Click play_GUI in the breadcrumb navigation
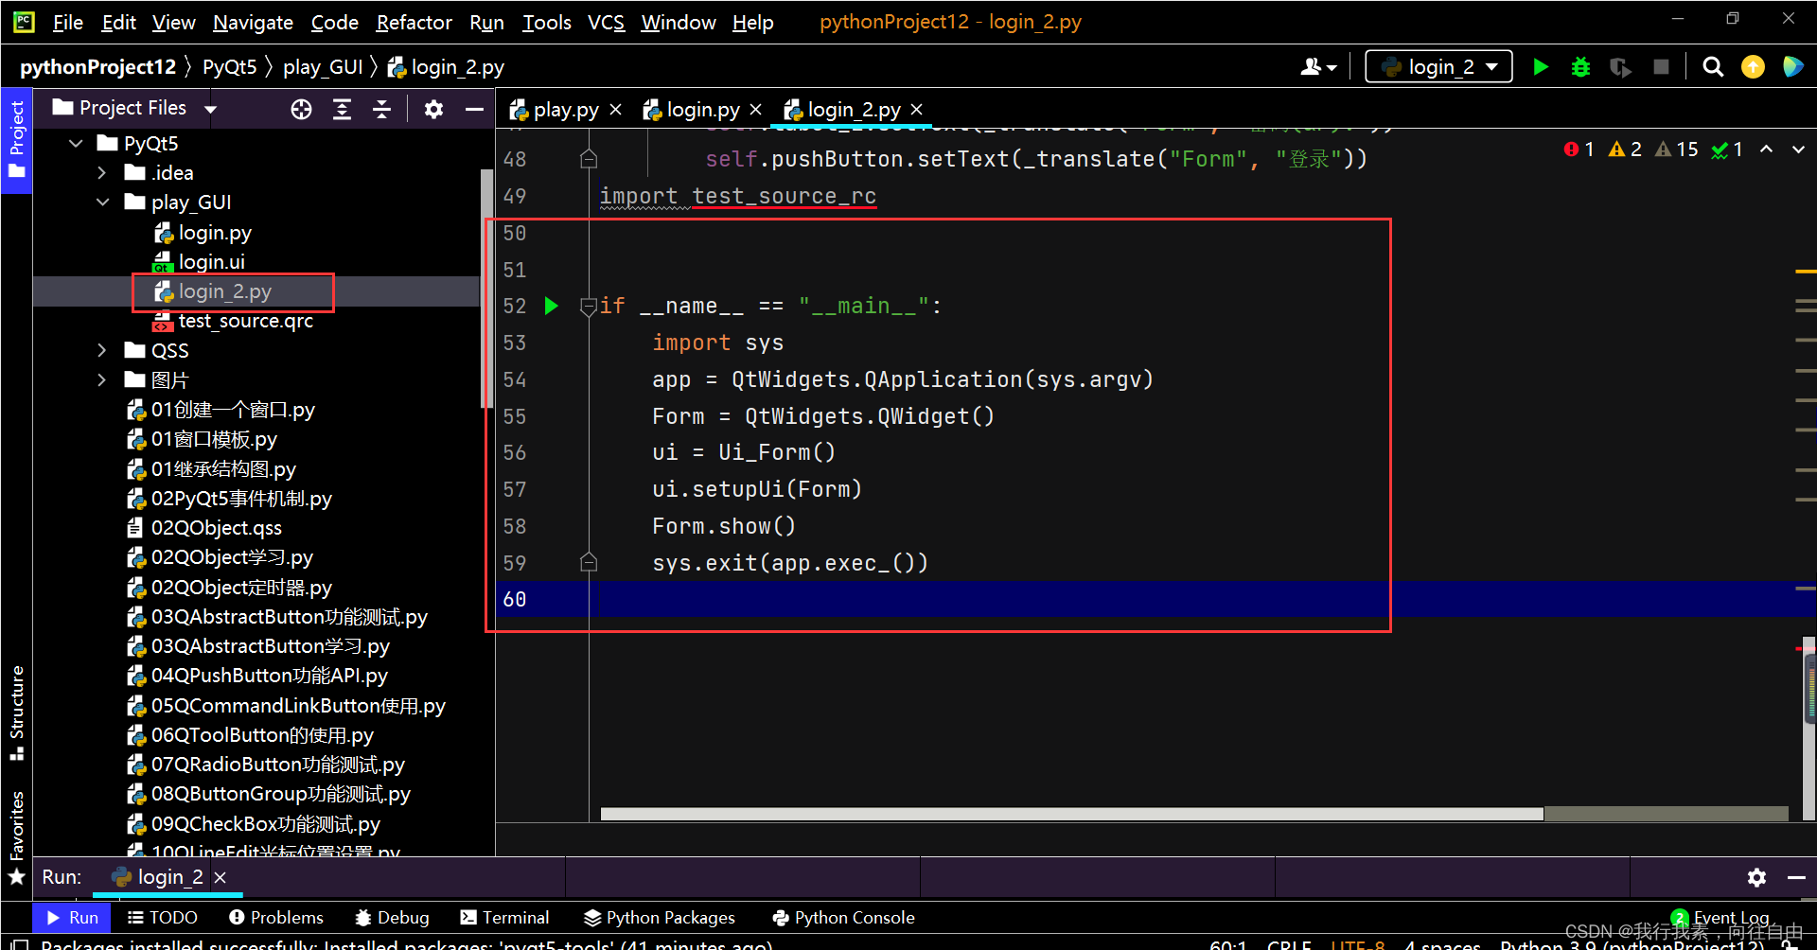This screenshot has height=950, width=1817. click(323, 66)
